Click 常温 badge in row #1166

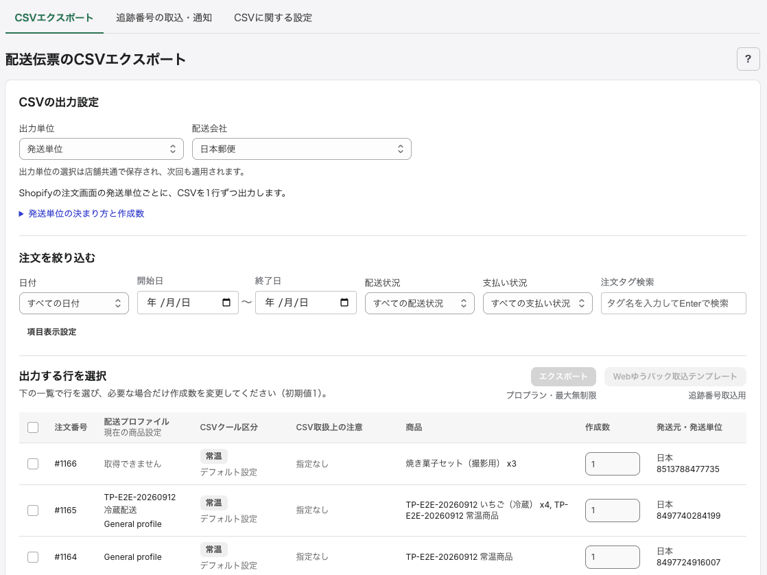(x=214, y=456)
